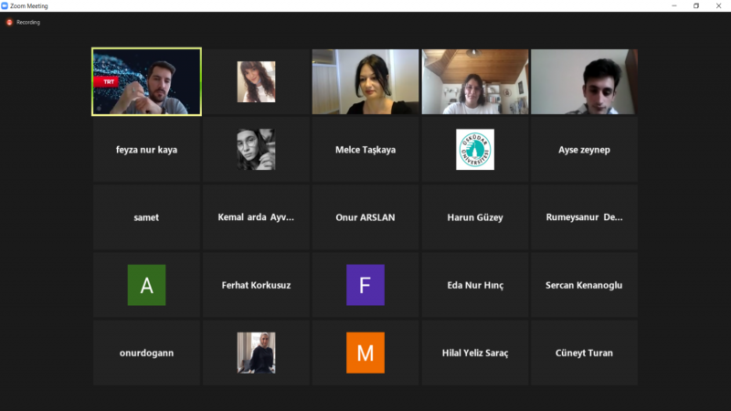Select the Eda Nur Hınç tile
The image size is (731, 411).
click(x=475, y=285)
